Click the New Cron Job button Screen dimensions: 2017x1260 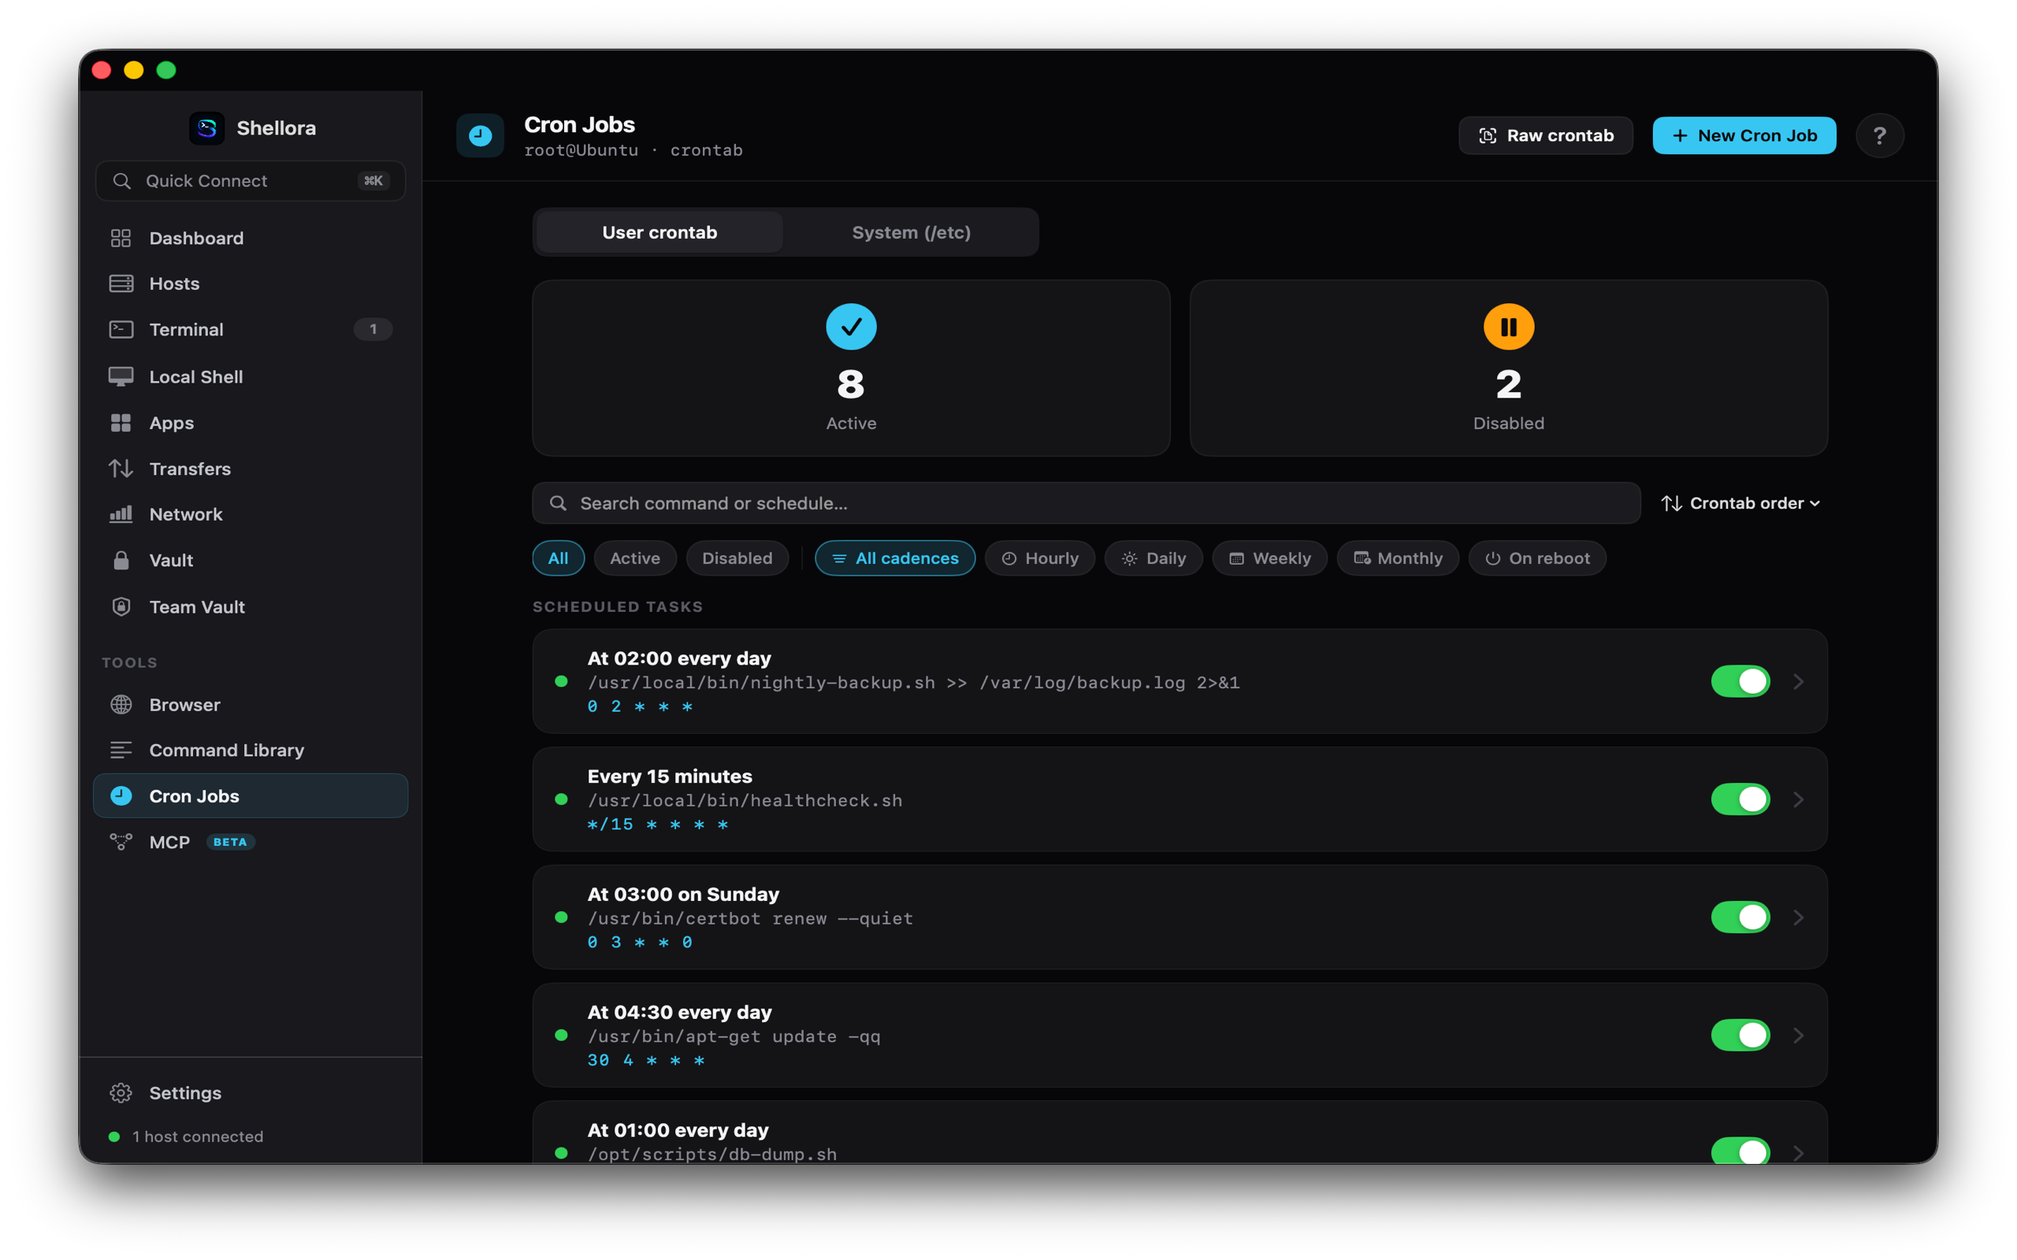pos(1744,135)
